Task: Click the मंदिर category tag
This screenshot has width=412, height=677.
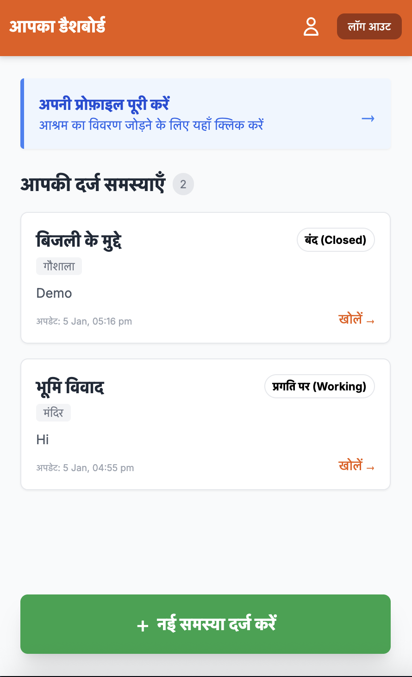Action: 53,413
